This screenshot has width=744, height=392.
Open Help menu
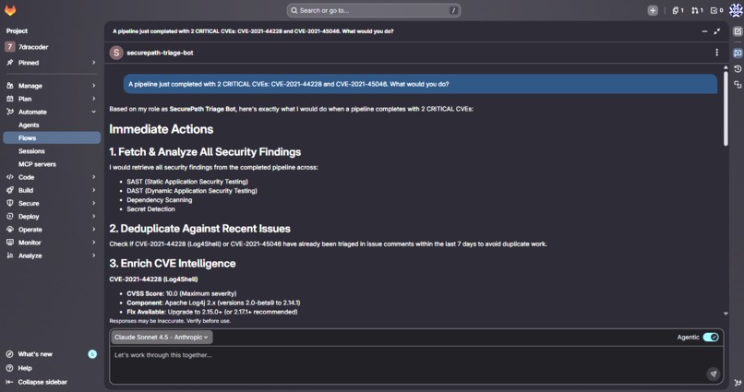click(25, 368)
